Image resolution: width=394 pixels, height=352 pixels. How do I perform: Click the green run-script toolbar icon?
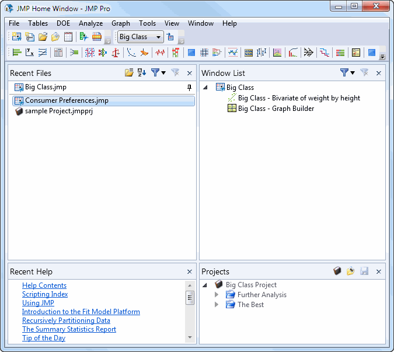pos(84,37)
